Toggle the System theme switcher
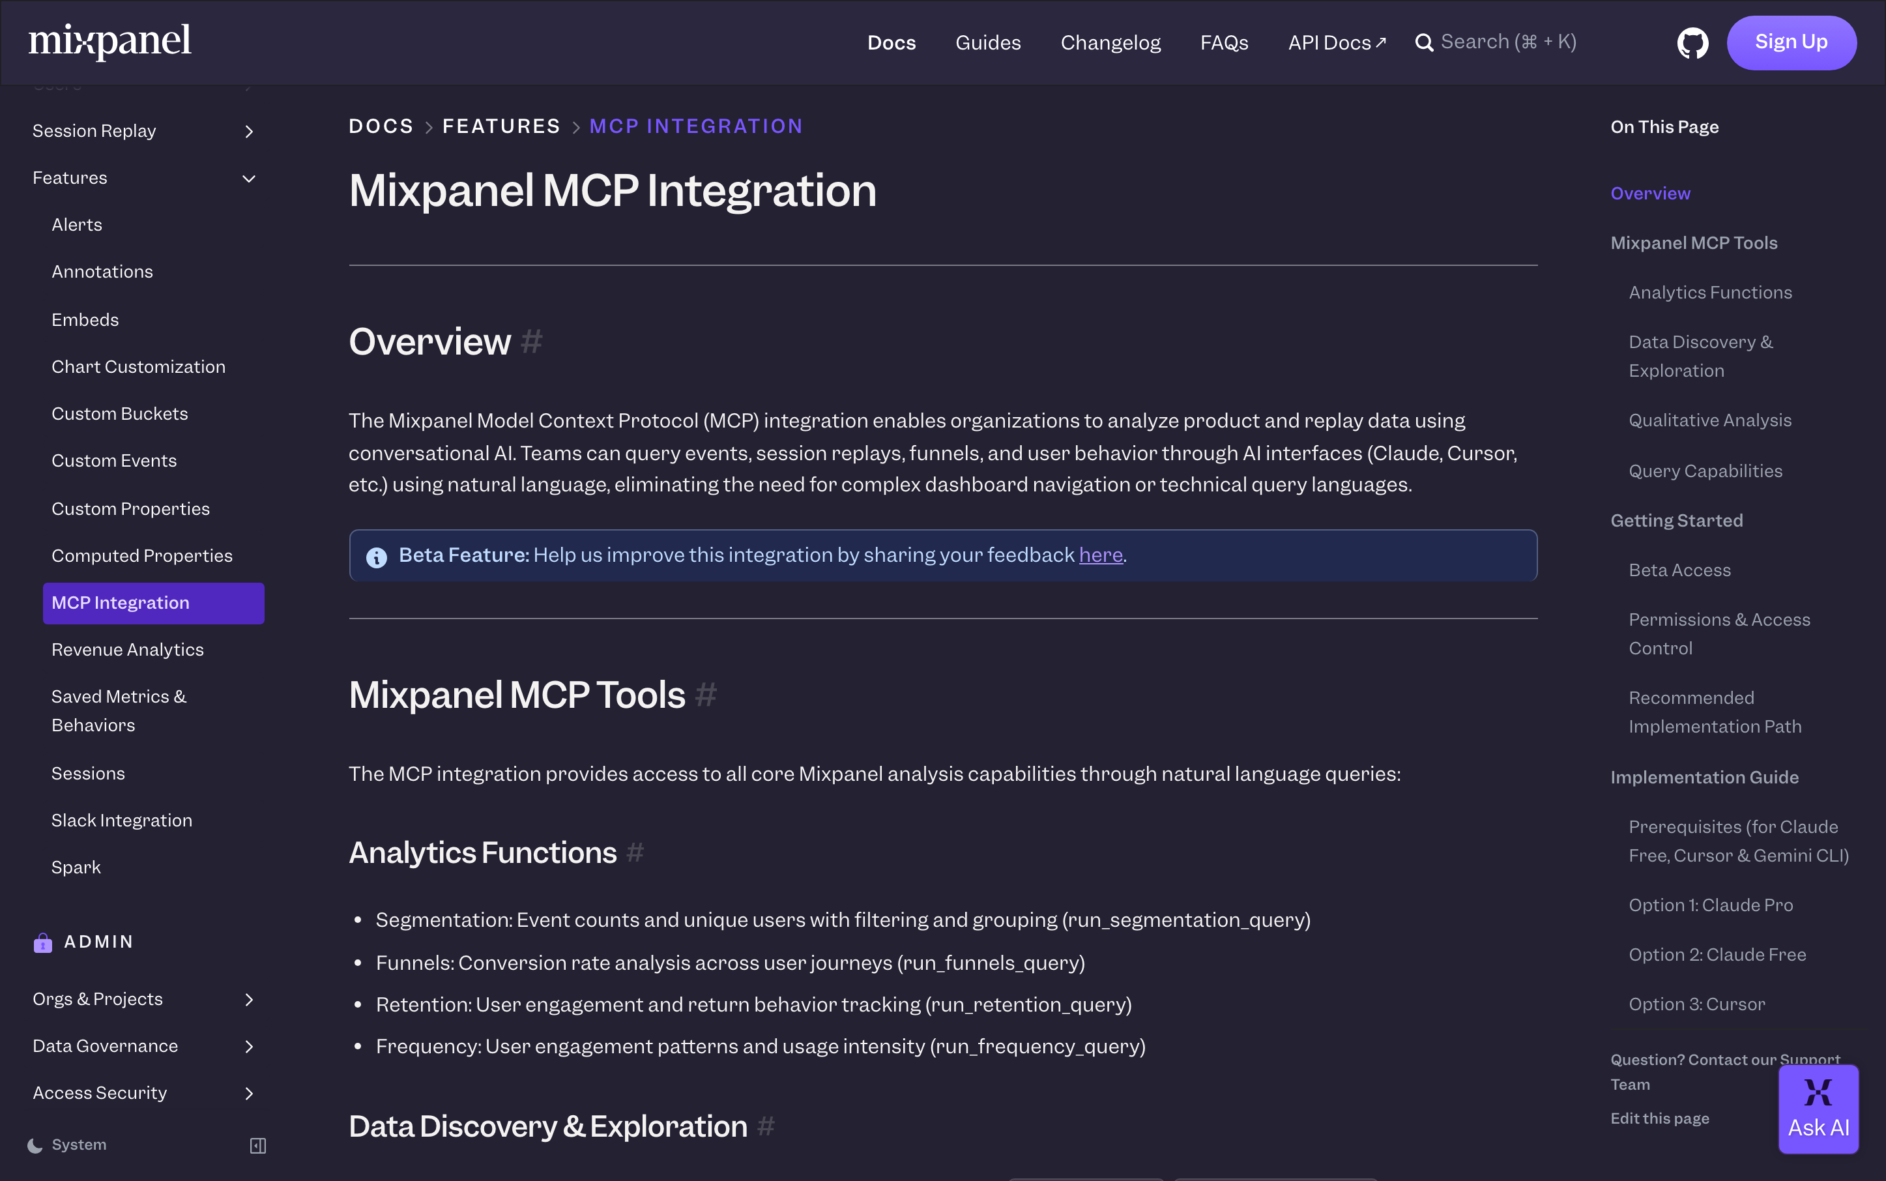The height and width of the screenshot is (1181, 1886). 68,1145
